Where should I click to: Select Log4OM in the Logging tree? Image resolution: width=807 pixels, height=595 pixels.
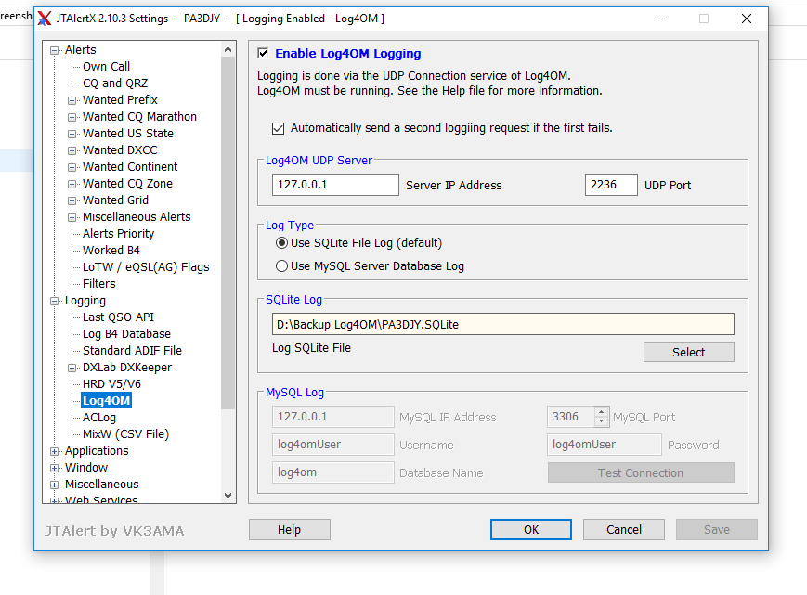tap(107, 401)
